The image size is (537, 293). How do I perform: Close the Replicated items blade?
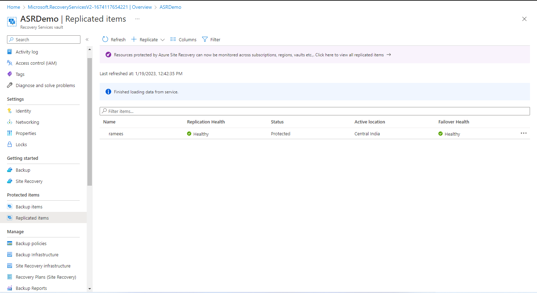pos(524,19)
